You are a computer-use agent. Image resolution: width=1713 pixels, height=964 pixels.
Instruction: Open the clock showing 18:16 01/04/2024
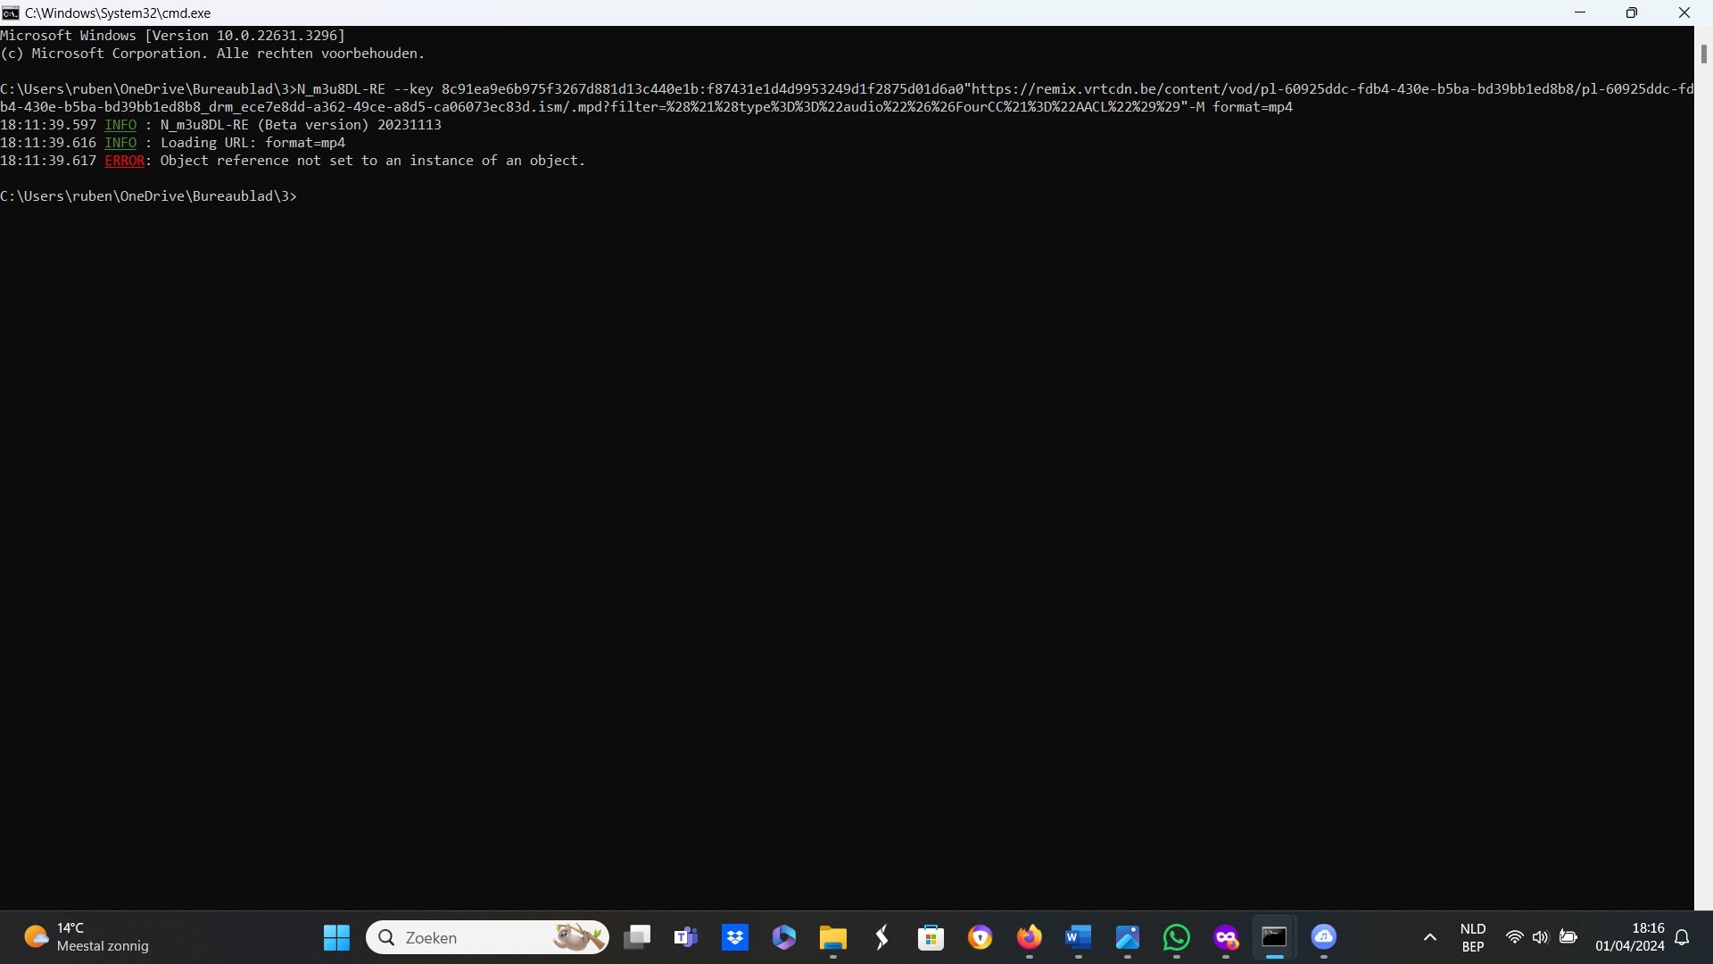pos(1630,937)
